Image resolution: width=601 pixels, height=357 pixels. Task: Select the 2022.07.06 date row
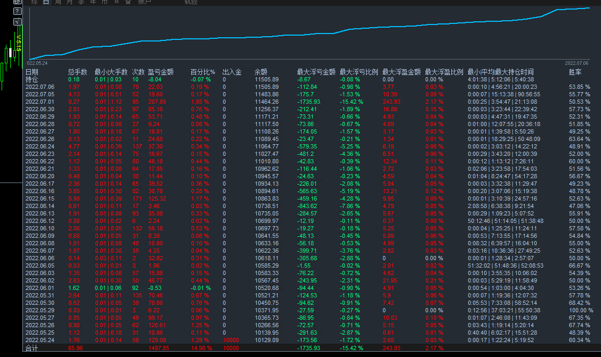tap(40, 87)
